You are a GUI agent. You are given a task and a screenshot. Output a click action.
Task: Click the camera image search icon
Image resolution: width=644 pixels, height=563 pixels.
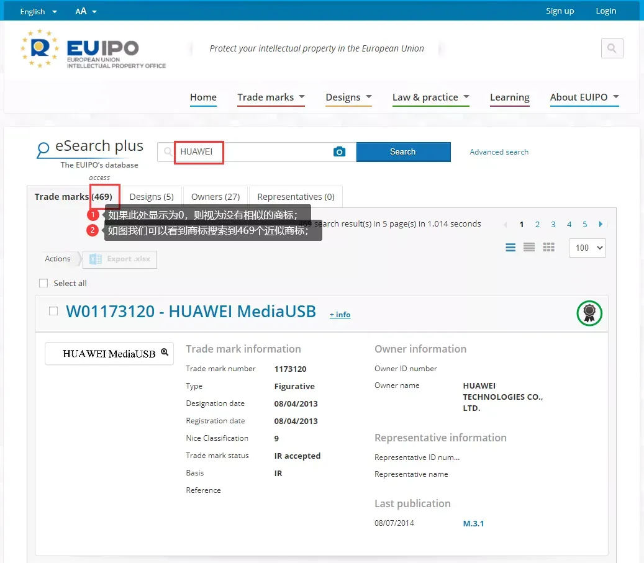pos(339,151)
